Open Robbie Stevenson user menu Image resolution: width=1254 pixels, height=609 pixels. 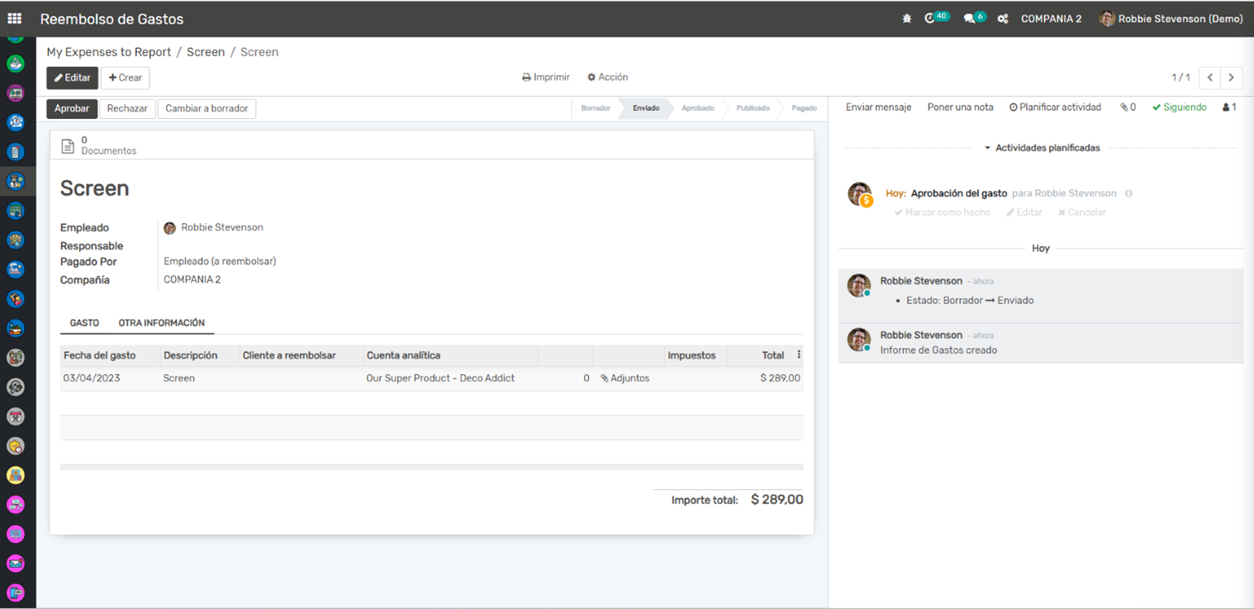point(1171,19)
